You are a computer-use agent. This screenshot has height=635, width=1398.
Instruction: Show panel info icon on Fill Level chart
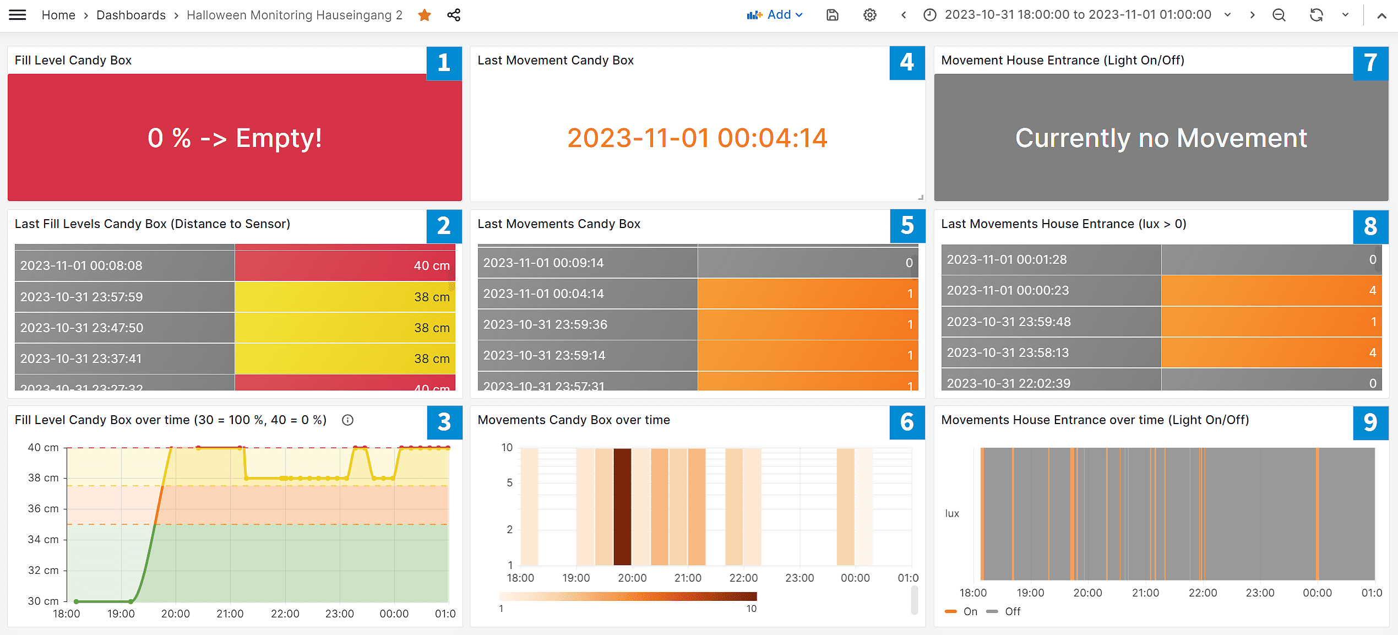coord(347,420)
